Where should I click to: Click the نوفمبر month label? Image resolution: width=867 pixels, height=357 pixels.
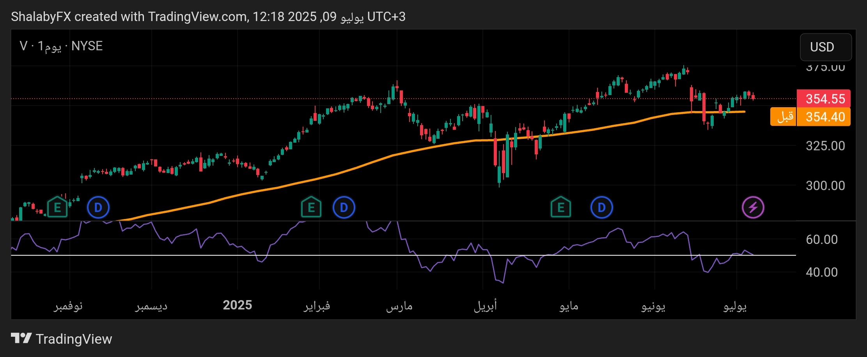[x=68, y=306]
